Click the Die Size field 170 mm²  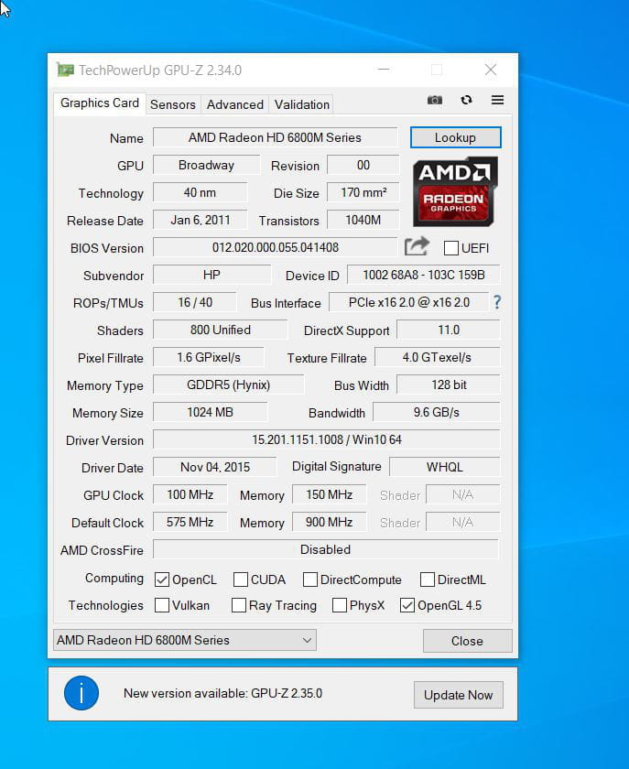coord(363,192)
